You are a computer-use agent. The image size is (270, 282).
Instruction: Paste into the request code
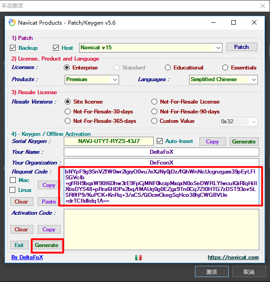[49, 202]
